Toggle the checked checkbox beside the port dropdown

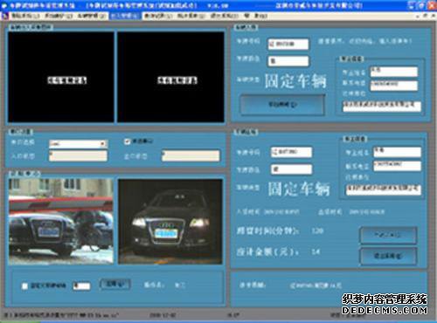coord(127,141)
